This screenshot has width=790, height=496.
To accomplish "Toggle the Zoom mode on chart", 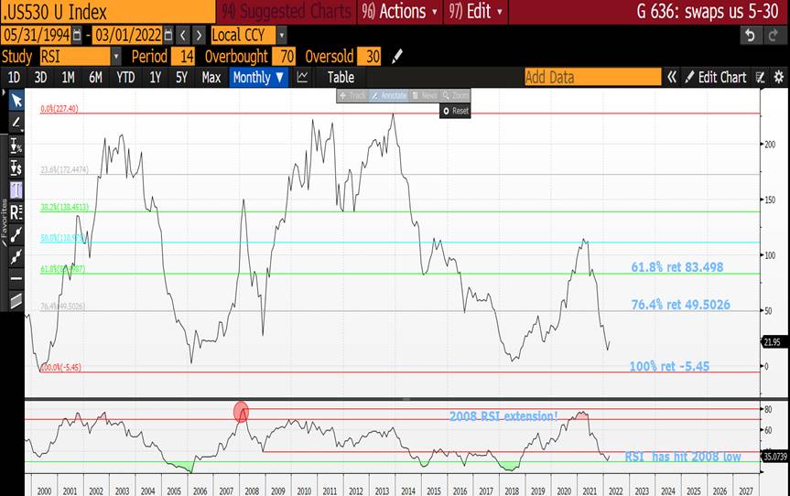I will [x=456, y=95].
